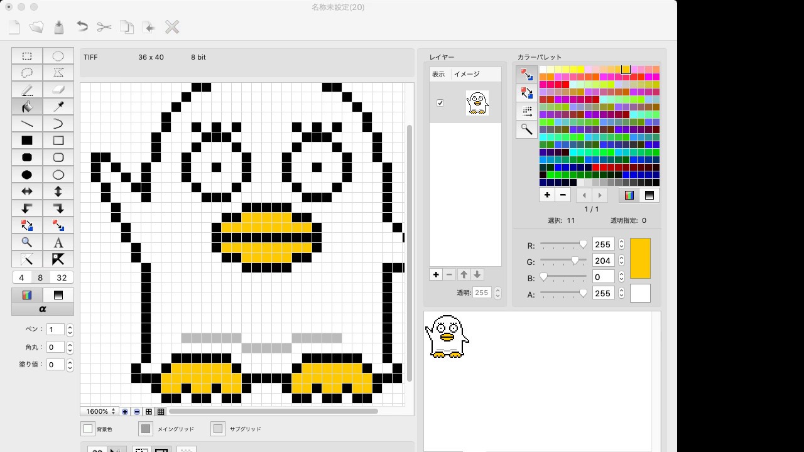This screenshot has width=804, height=452.
Task: Rotate image with left-down arrow tool
Action: 27,208
